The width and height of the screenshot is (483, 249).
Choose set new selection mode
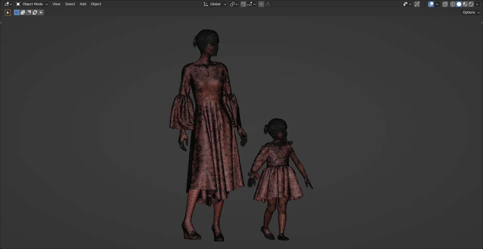click(x=17, y=12)
